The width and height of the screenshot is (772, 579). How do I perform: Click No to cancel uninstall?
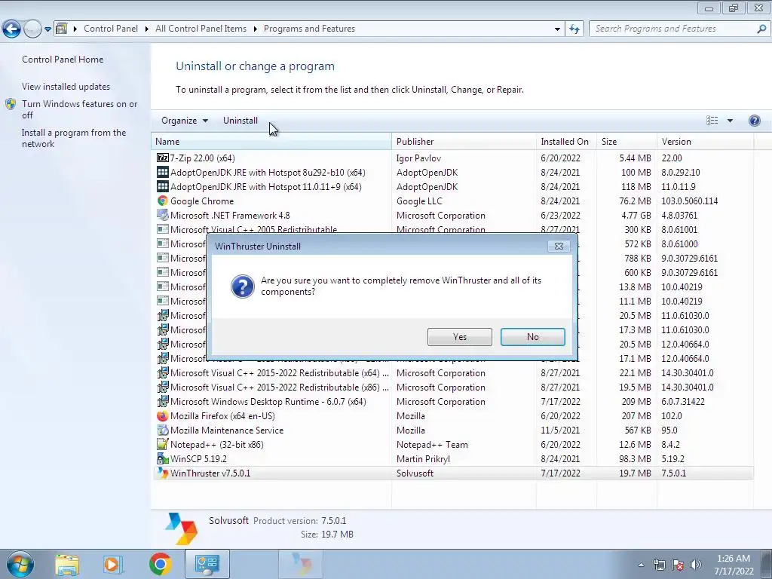(533, 337)
